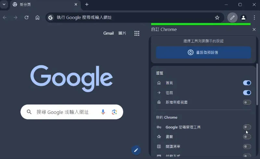Start voice search with microphone icon
Screen dimensions: 260x159
tap(103, 112)
